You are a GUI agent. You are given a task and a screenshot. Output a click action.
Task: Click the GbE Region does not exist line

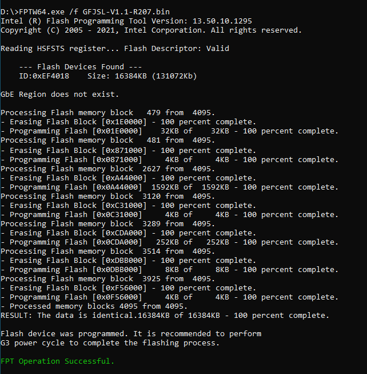click(59, 95)
